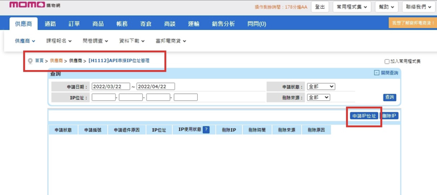437x195 pixels.
Task: Click the IP使用狀態 question mark help icon
Action: point(206,130)
